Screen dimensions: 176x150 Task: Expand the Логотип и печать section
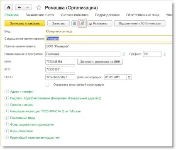[x=7, y=104]
